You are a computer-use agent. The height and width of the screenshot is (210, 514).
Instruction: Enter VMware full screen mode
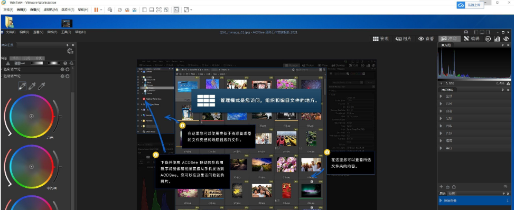coord(158,10)
